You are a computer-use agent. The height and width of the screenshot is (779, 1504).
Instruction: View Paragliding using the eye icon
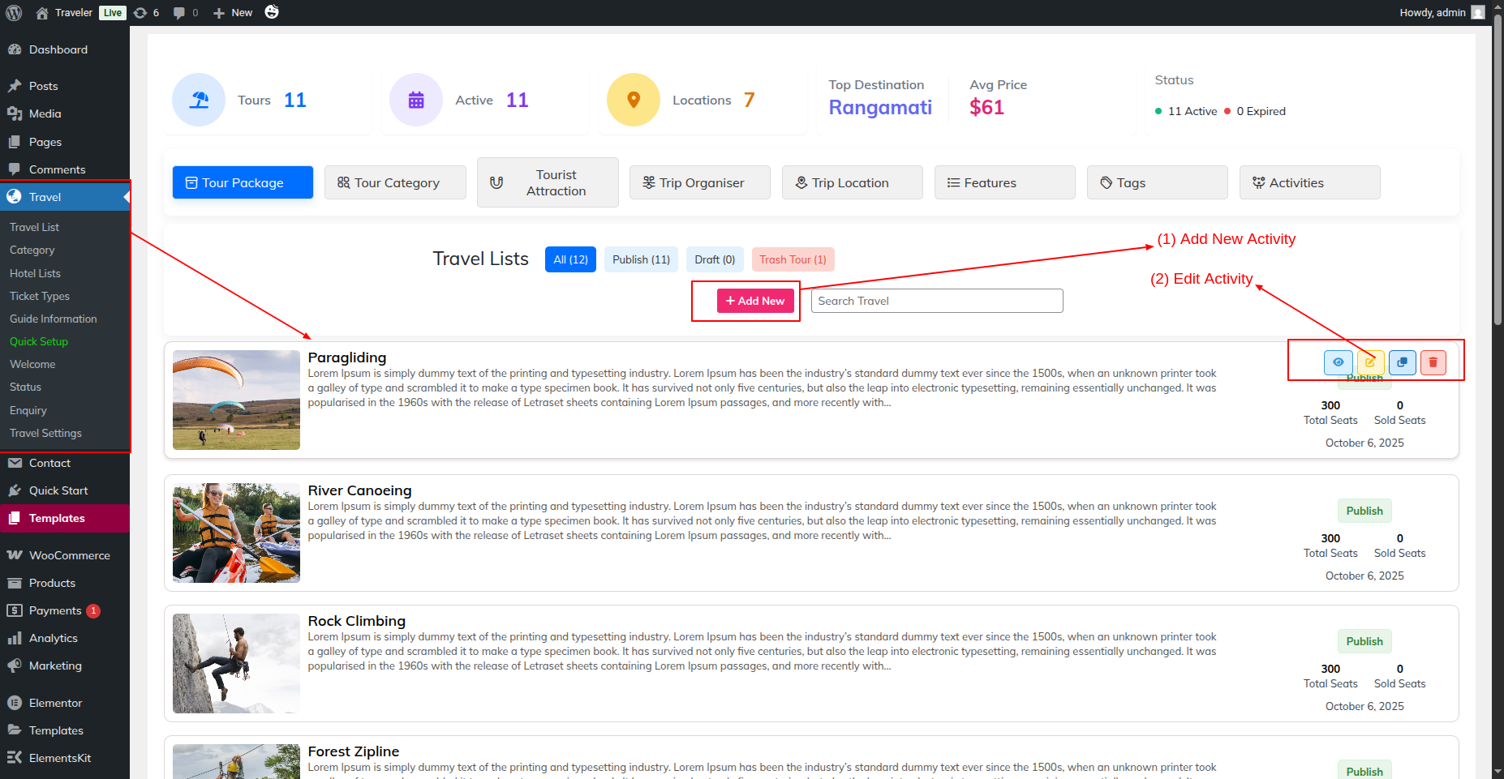pos(1338,362)
